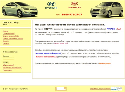This screenshot has height=92, width=125.
Task: Click Регистрация link in login panel
Action: pyautogui.click(x=7, y=70)
